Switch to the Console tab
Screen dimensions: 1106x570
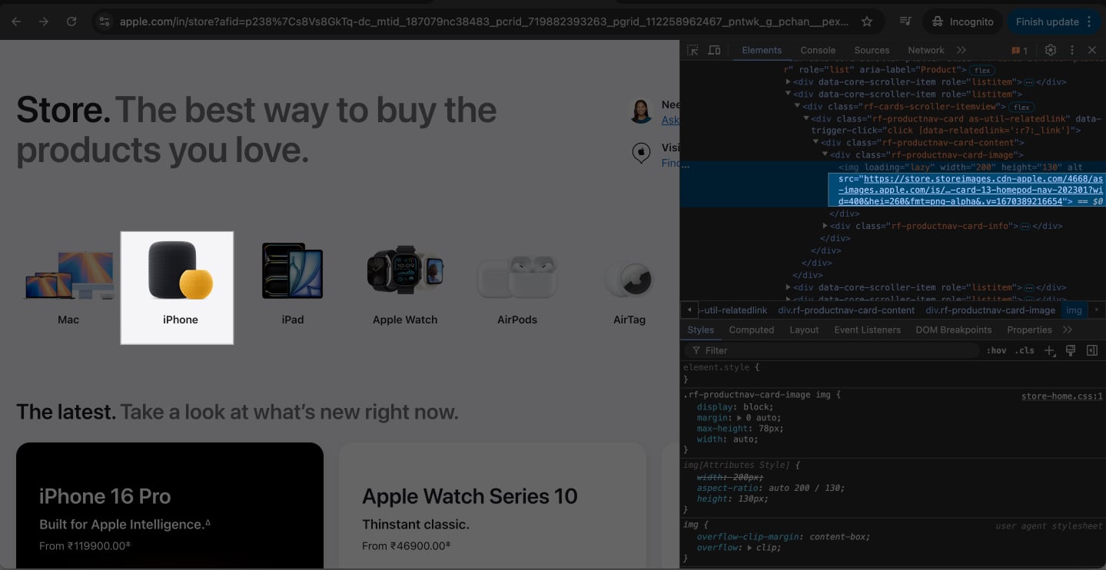pos(818,50)
